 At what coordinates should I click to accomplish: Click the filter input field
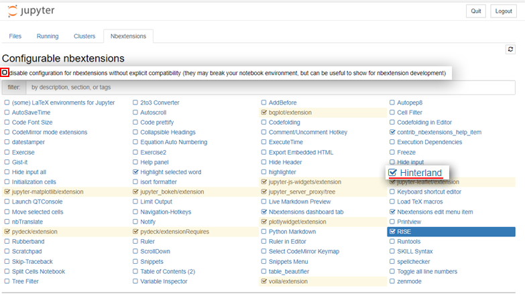(x=270, y=87)
